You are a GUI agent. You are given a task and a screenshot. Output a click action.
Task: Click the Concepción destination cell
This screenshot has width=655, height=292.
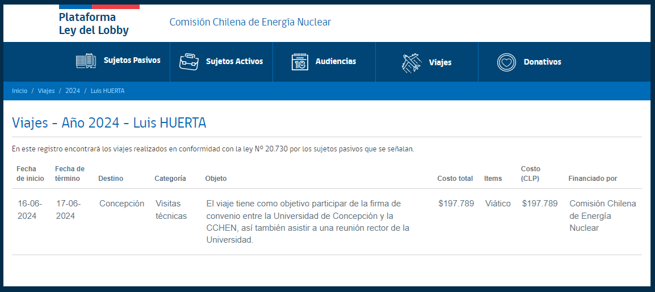pos(121,204)
